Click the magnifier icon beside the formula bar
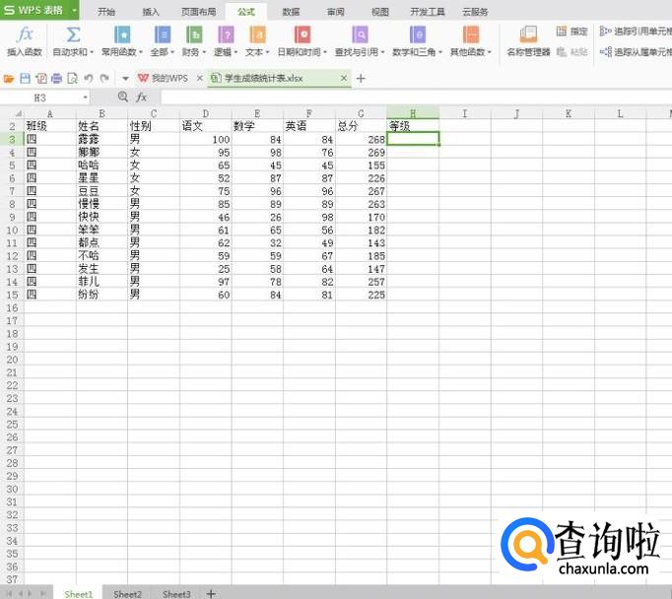This screenshot has width=672, height=599. (123, 97)
